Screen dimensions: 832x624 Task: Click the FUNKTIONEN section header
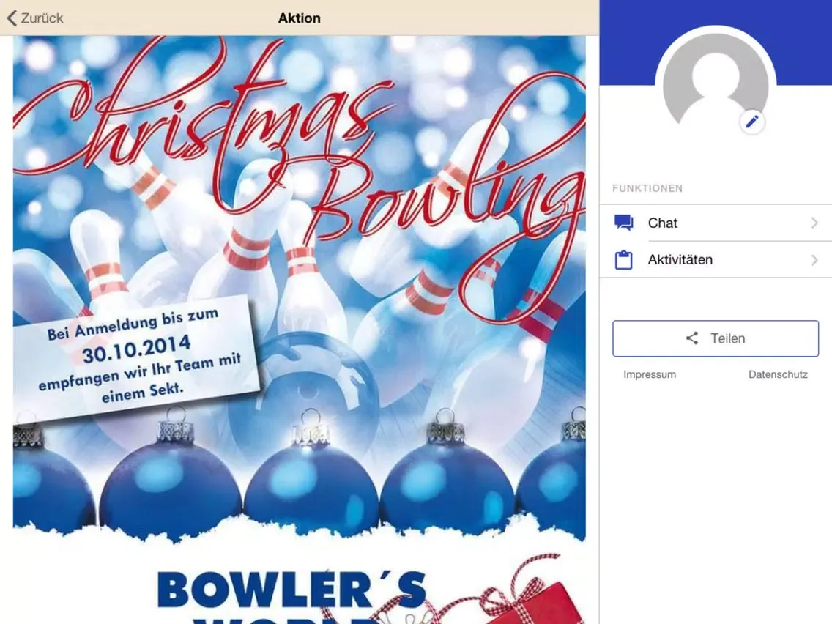(x=647, y=188)
